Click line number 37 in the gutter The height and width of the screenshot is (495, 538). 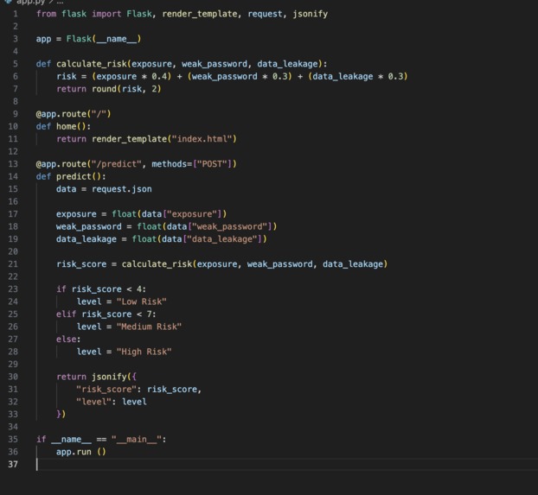(13, 464)
